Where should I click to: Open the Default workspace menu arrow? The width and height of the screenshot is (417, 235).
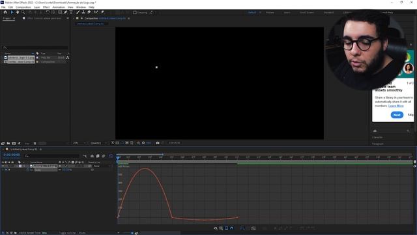coord(260,12)
